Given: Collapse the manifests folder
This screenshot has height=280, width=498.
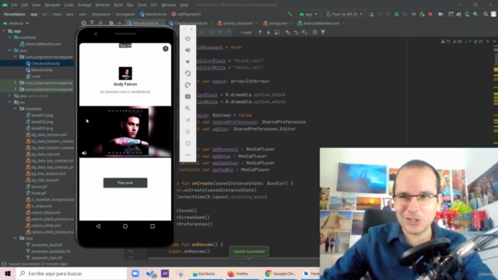Looking at the screenshot, I should pyautogui.click(x=9, y=37).
